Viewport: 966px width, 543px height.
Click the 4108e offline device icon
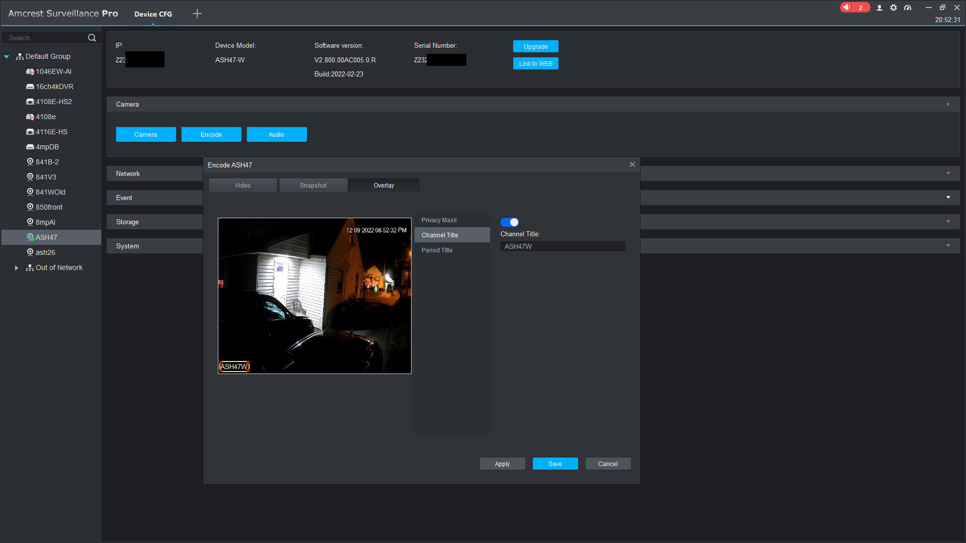click(x=30, y=117)
